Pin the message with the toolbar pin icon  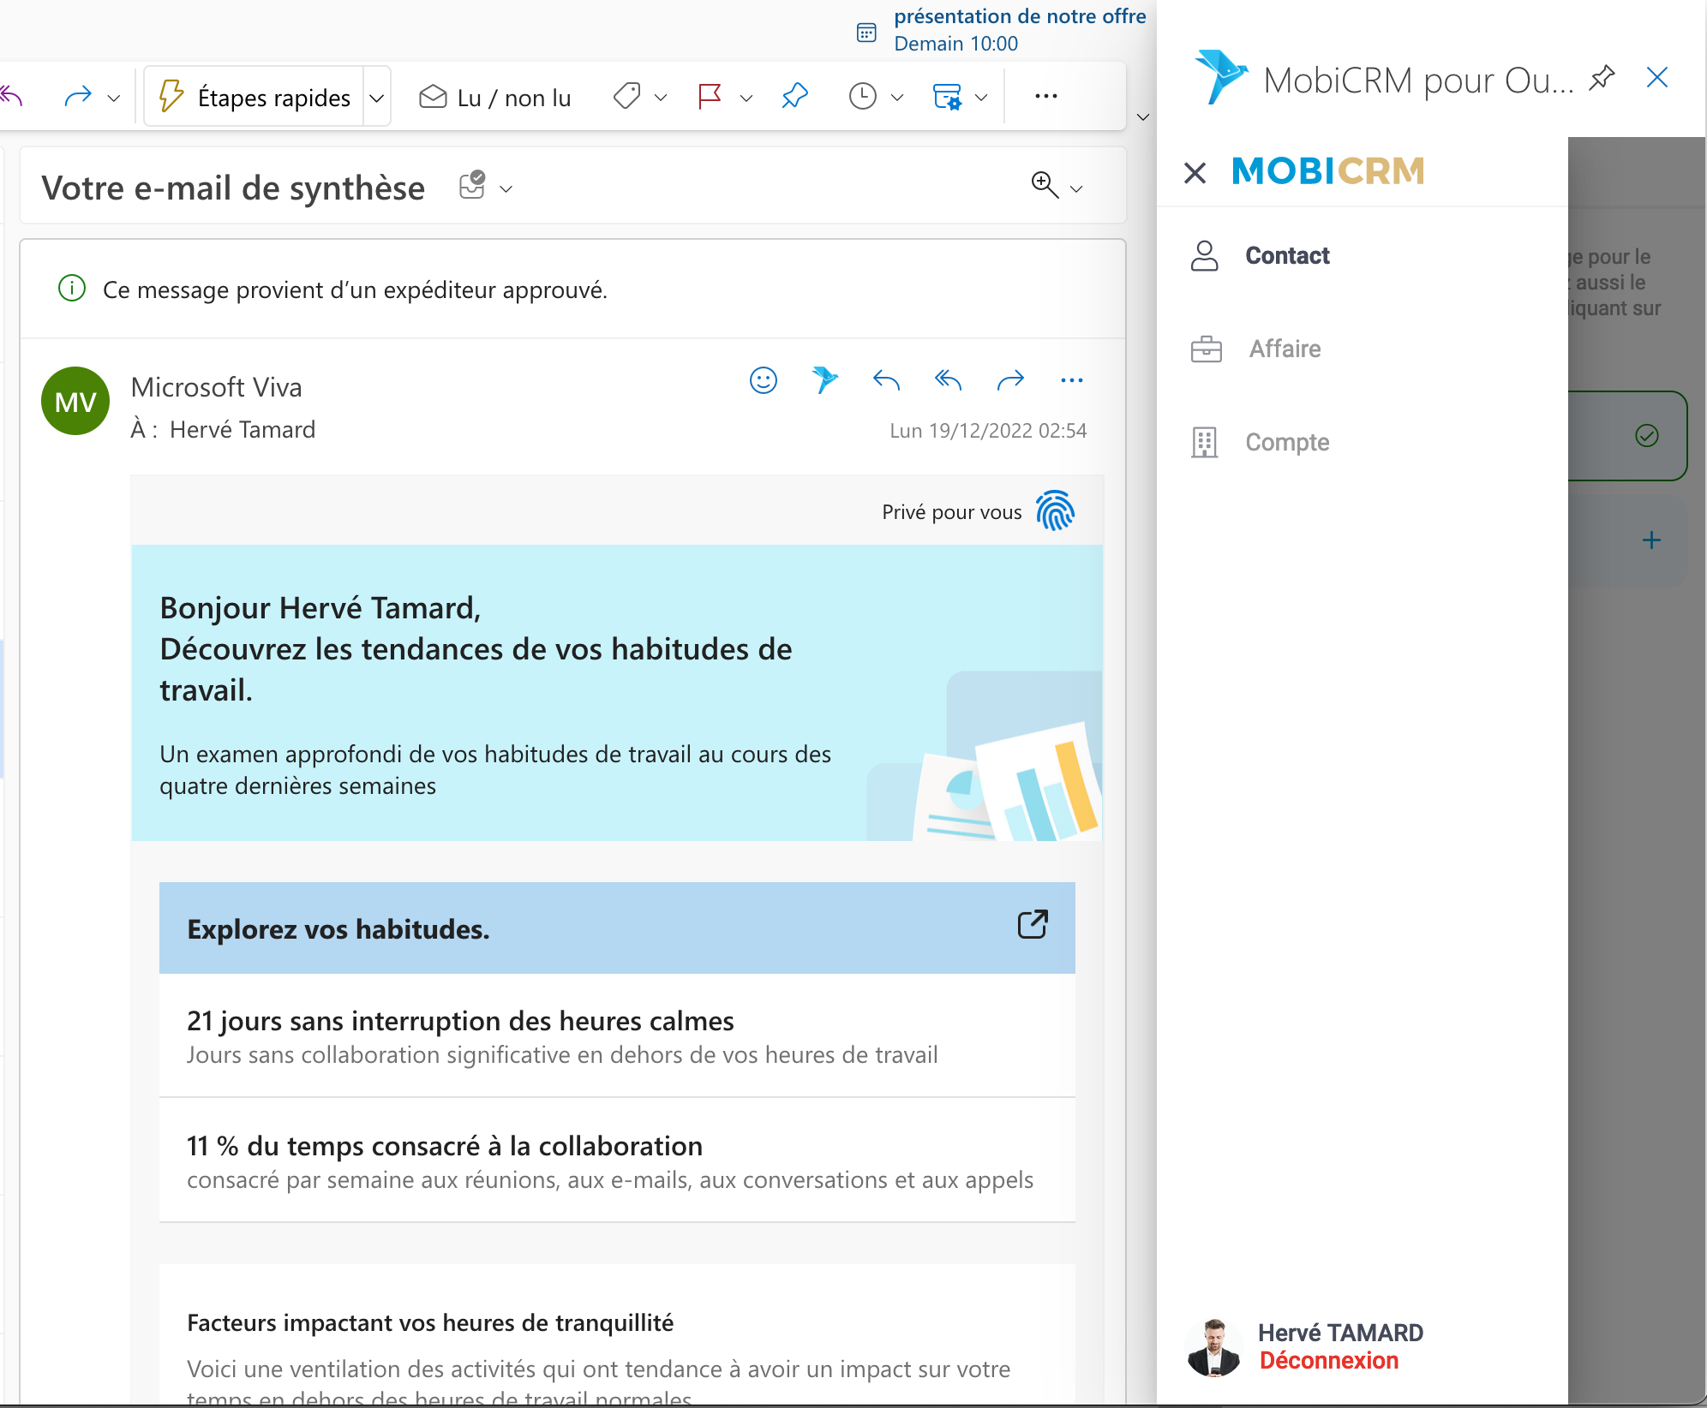click(794, 97)
